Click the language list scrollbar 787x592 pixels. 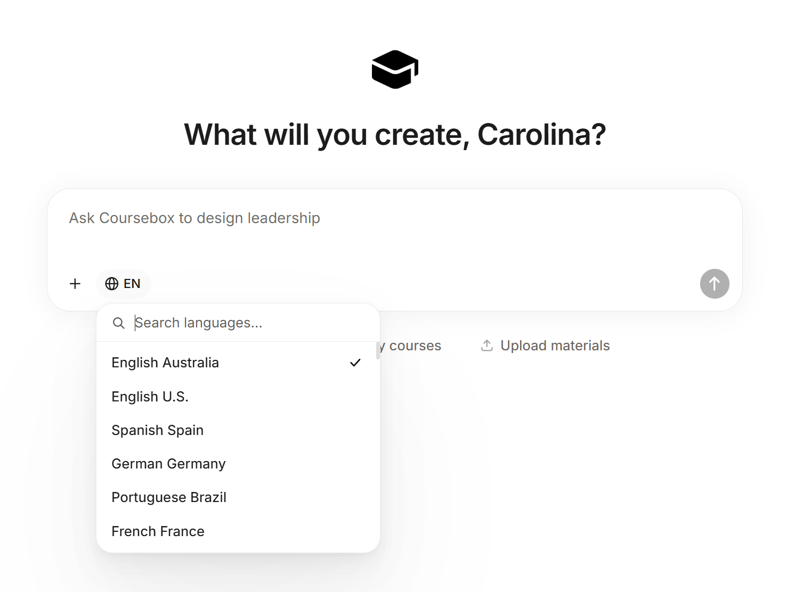(x=378, y=350)
